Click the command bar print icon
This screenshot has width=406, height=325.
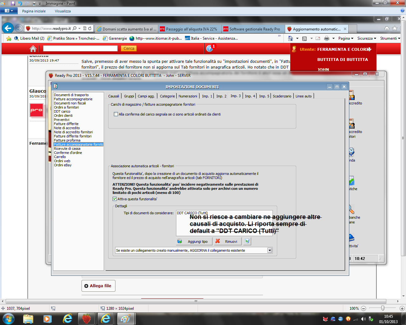tap(327, 38)
